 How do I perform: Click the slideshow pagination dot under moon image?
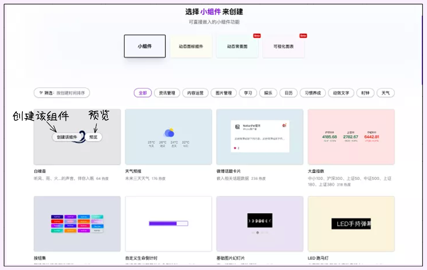tap(258, 233)
